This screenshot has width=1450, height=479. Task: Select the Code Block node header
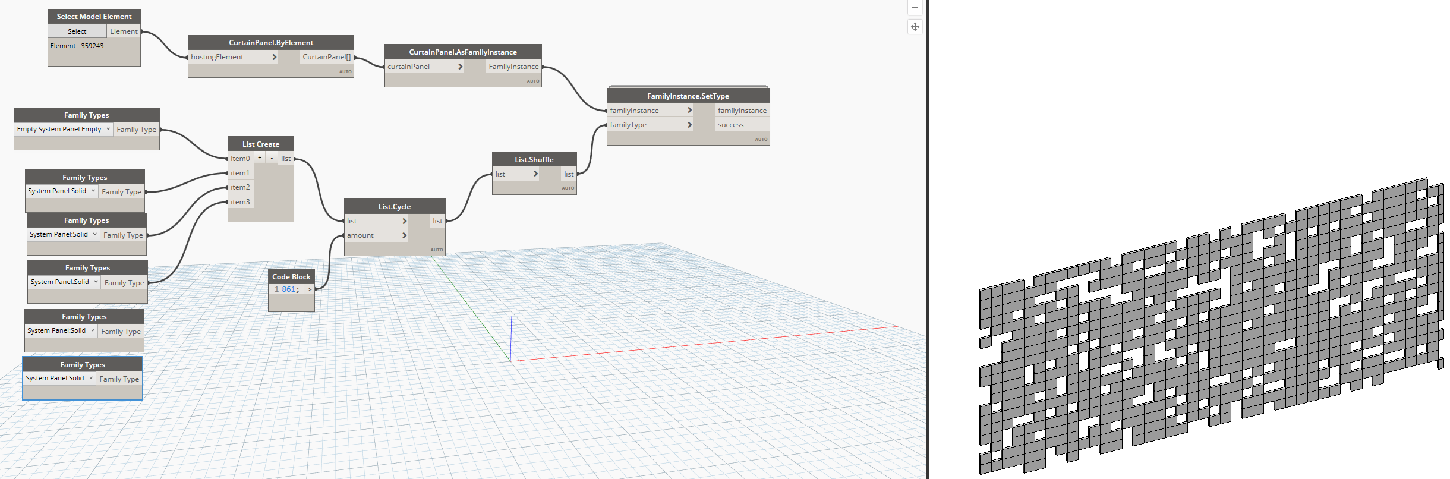click(x=291, y=276)
